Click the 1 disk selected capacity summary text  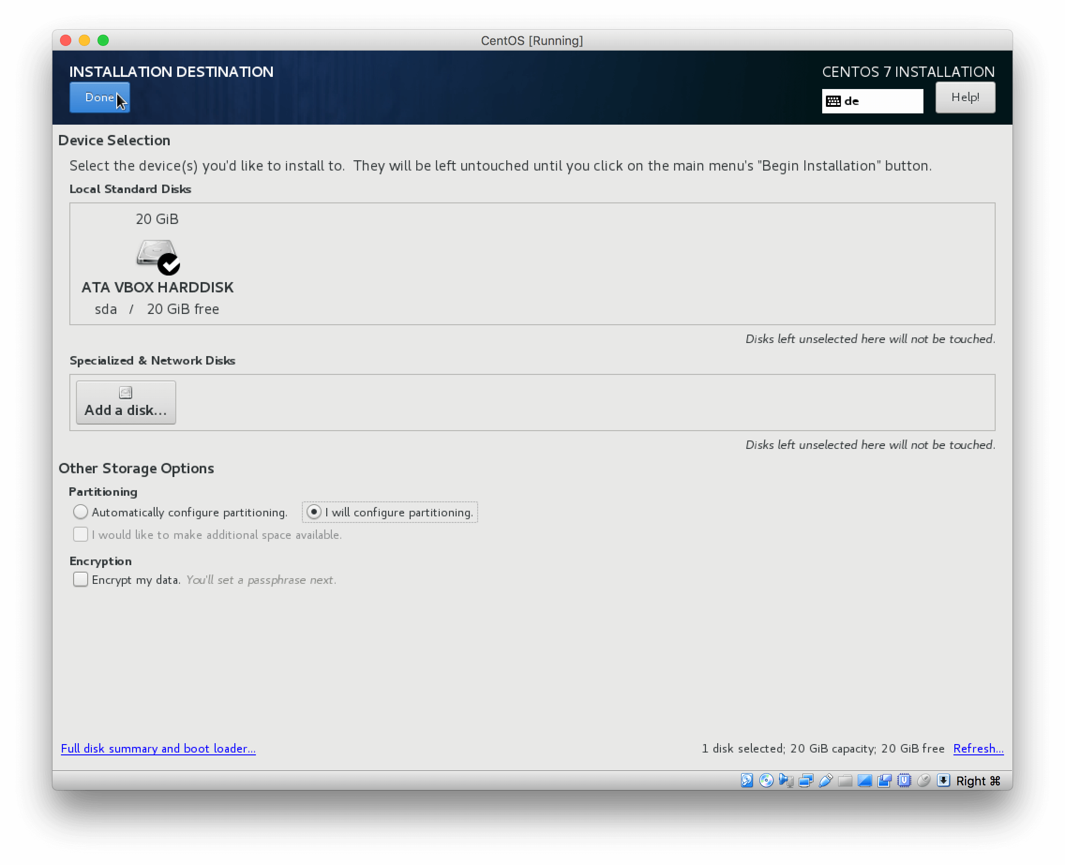point(823,748)
